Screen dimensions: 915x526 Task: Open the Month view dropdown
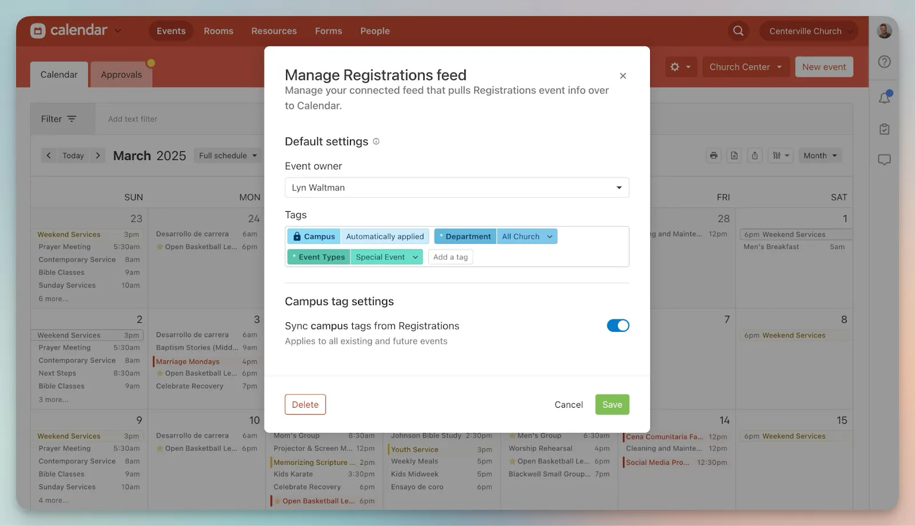pos(819,155)
